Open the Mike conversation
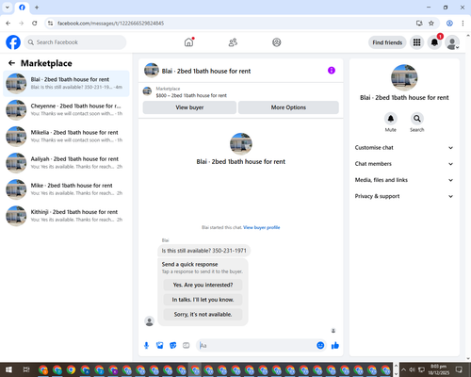 click(x=66, y=189)
